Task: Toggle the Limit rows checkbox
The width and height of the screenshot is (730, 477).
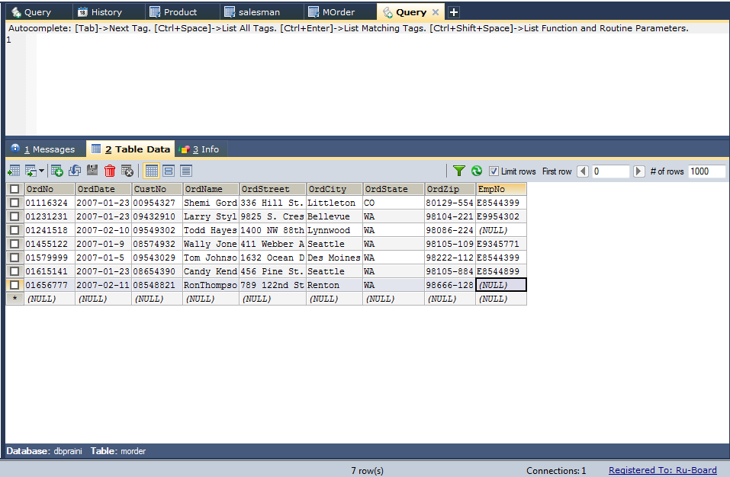Action: pos(494,171)
